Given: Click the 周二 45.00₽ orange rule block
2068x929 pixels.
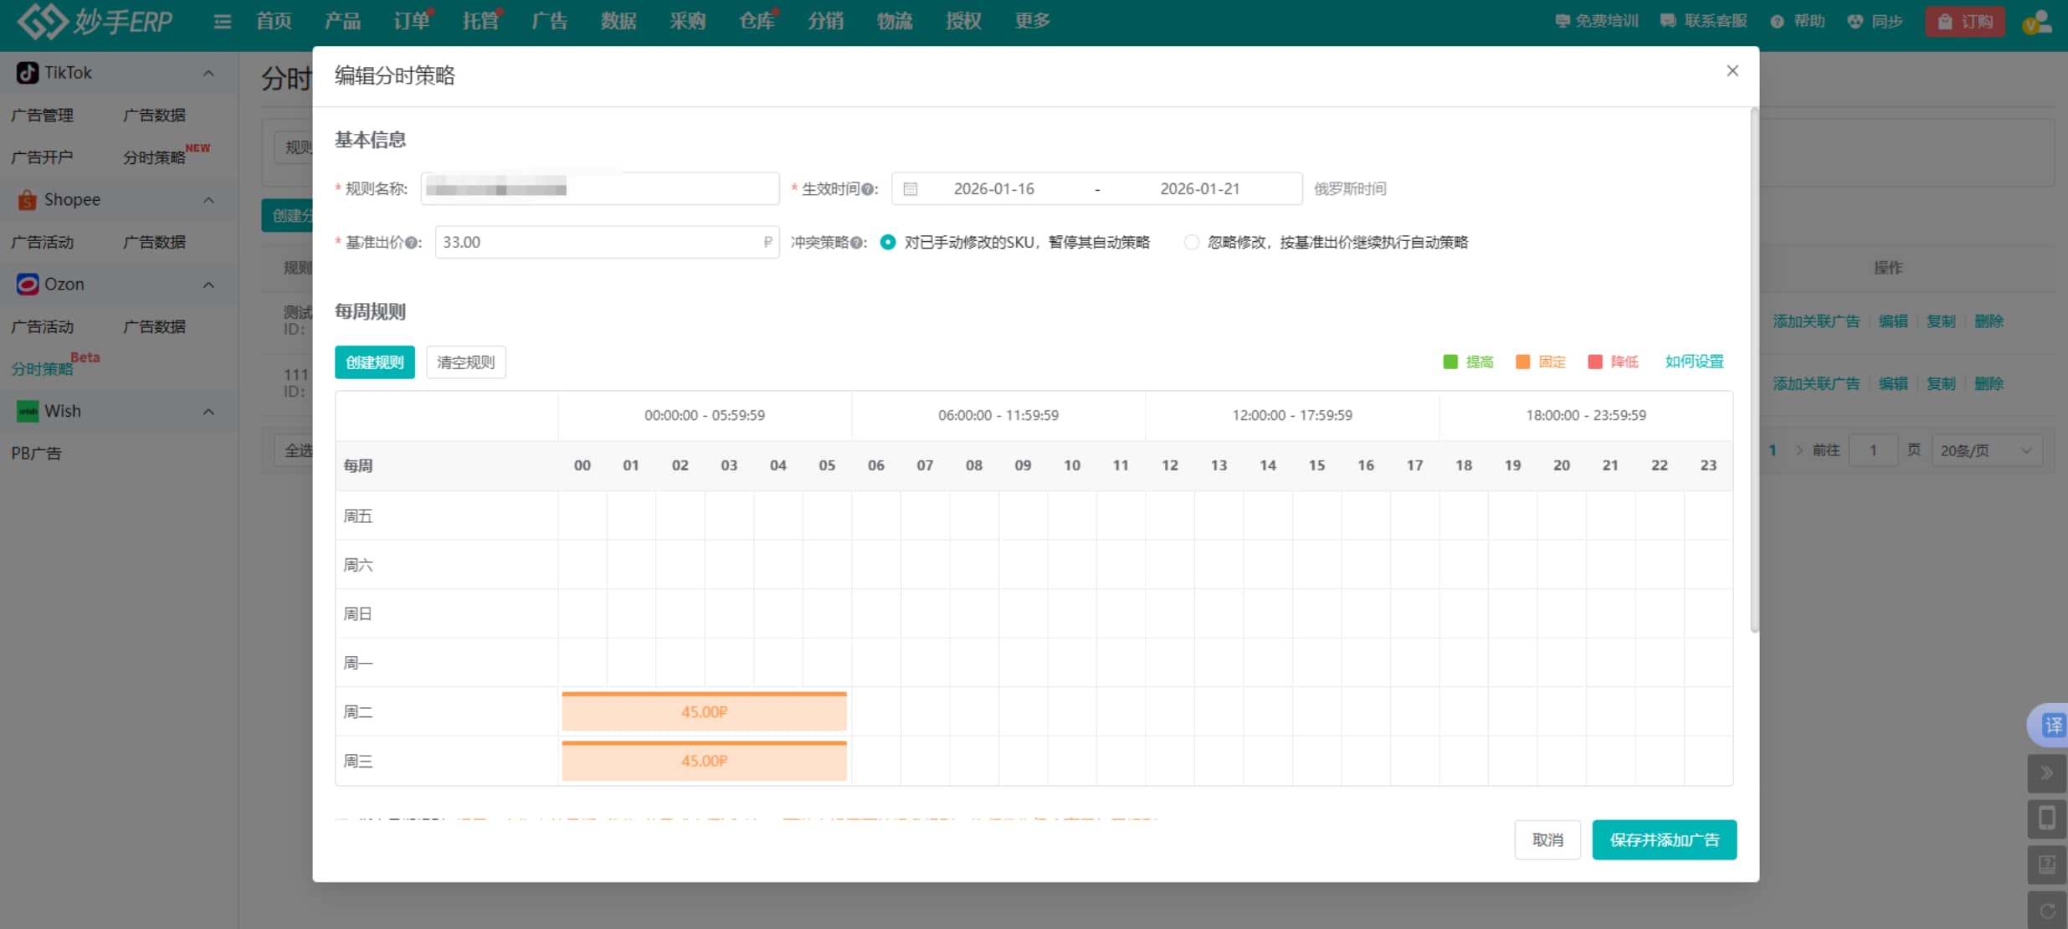Looking at the screenshot, I should [x=704, y=712].
